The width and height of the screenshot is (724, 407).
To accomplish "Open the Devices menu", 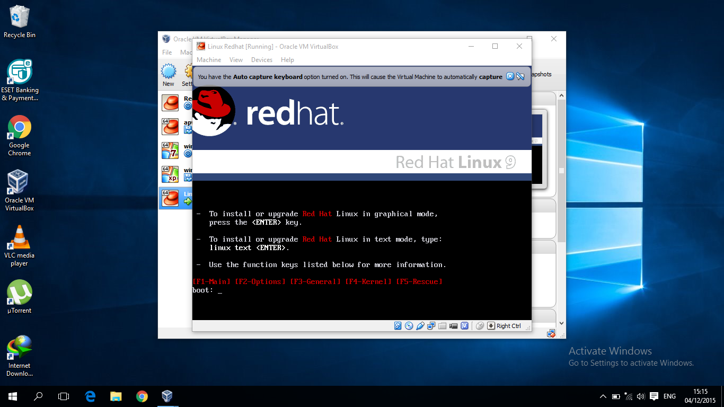I will [261, 60].
